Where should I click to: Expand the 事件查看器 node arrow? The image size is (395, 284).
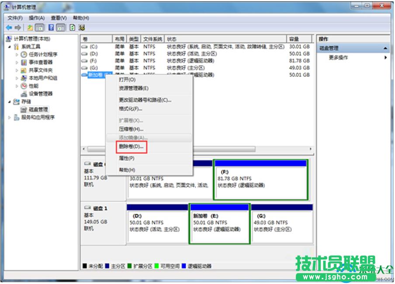(x=17, y=62)
